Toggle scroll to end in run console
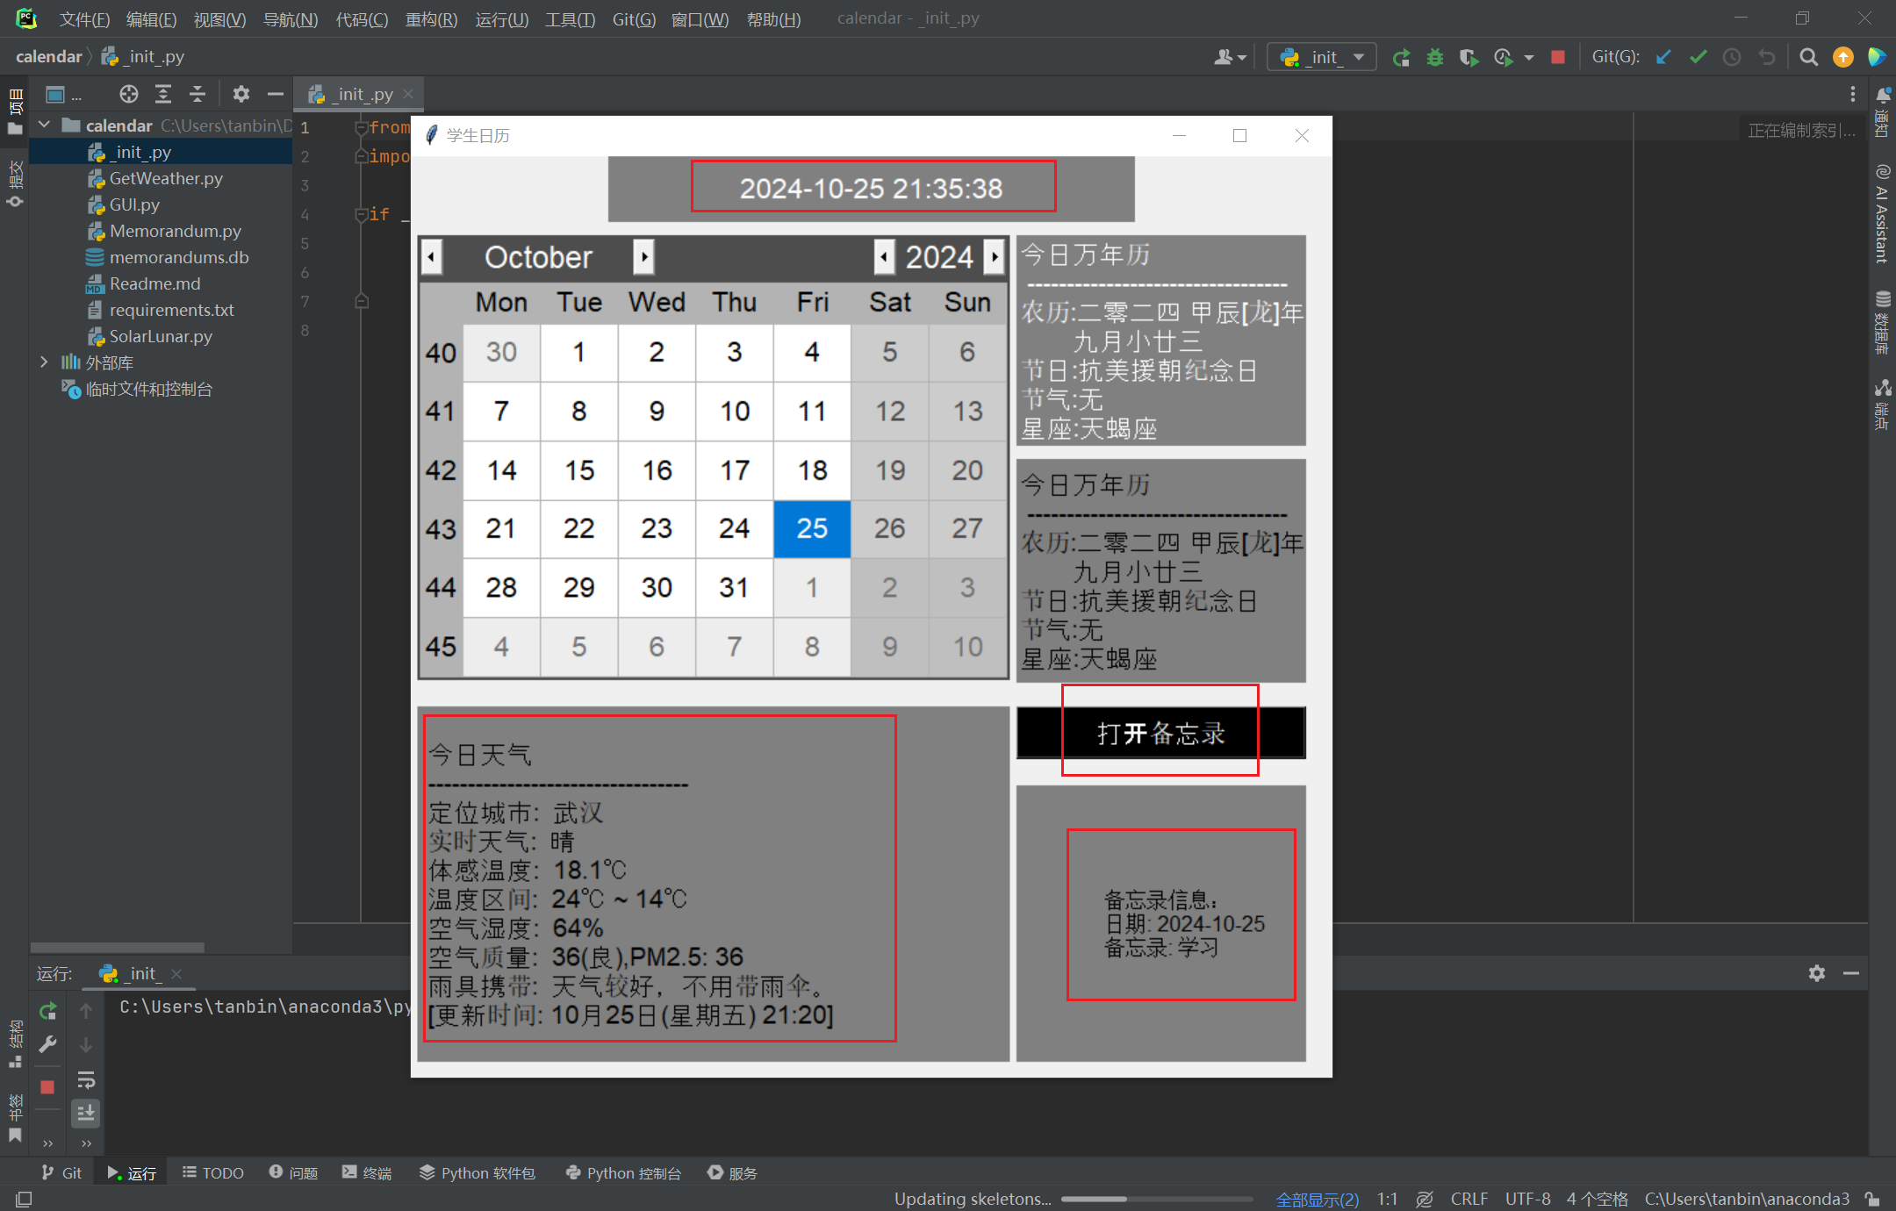Screen dimensions: 1896x1211 [x=86, y=1113]
